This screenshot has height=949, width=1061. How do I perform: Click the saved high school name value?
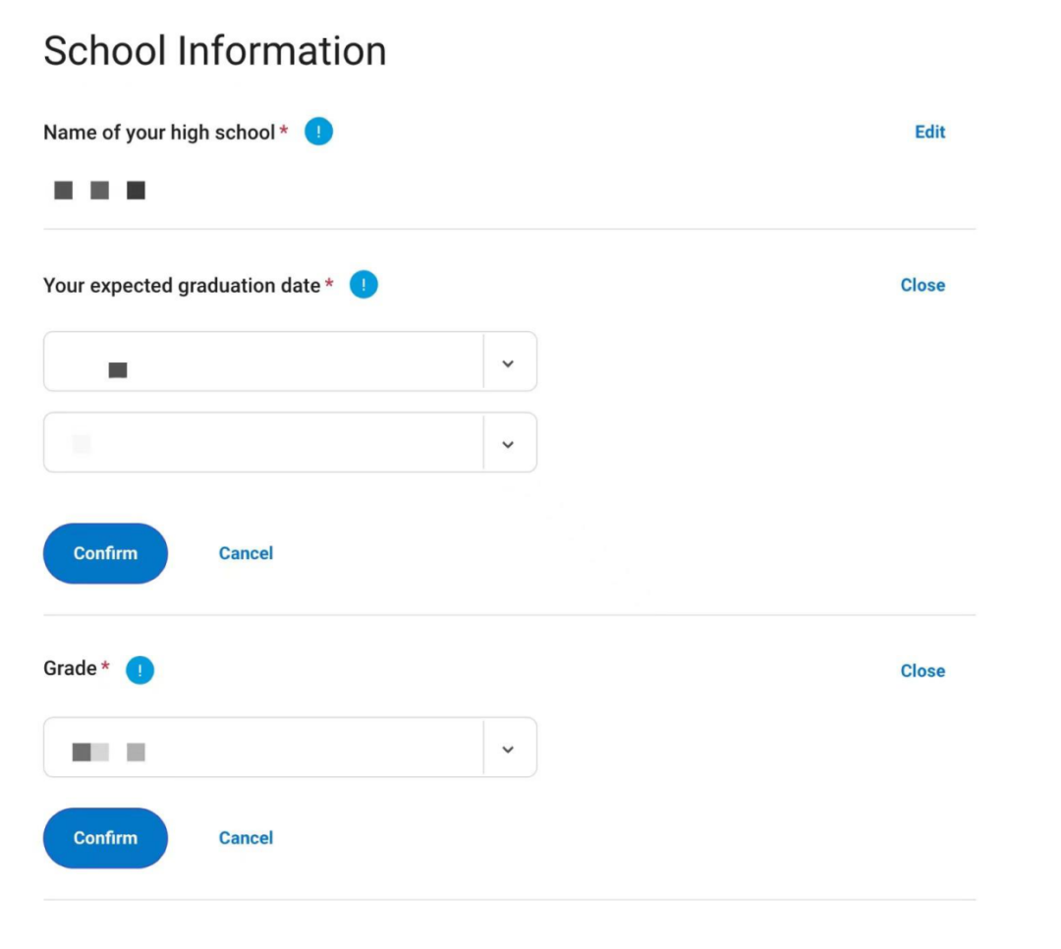(99, 191)
